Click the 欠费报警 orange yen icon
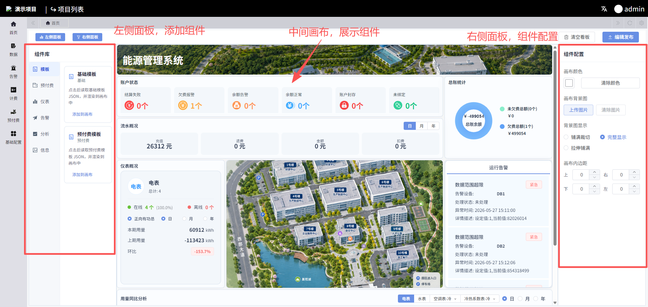Image resolution: width=648 pixels, height=307 pixels. pyautogui.click(x=183, y=106)
